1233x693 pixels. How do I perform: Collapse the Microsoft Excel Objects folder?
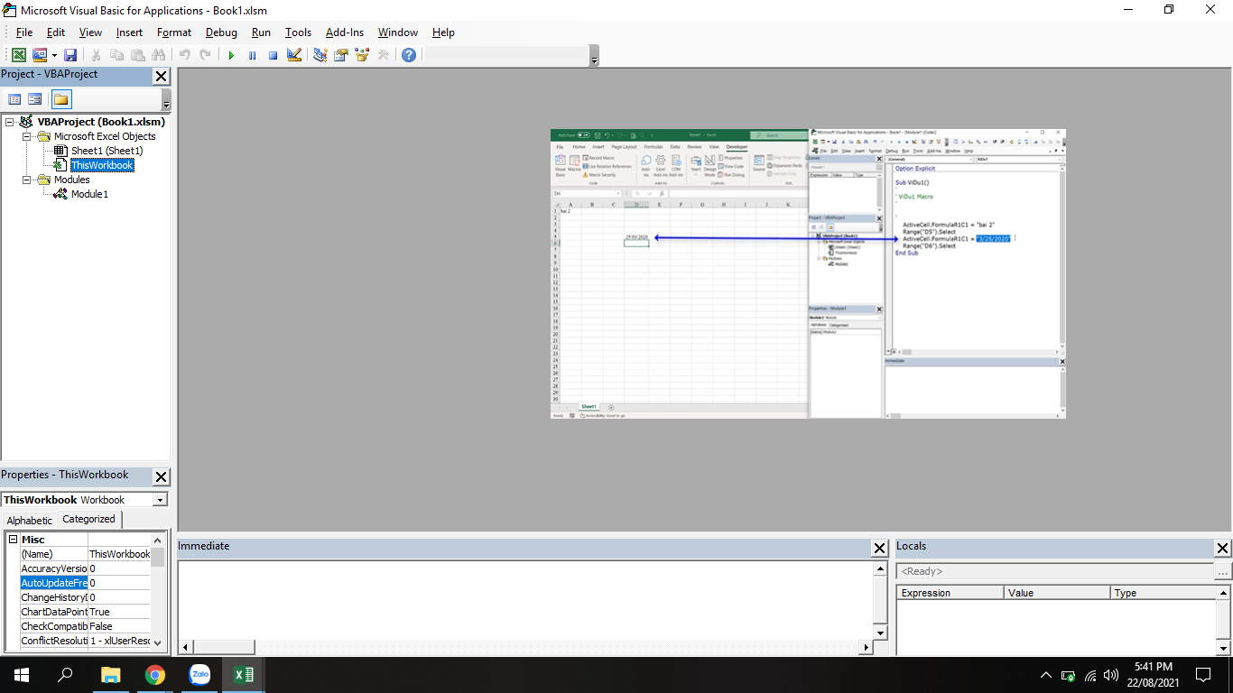point(27,136)
